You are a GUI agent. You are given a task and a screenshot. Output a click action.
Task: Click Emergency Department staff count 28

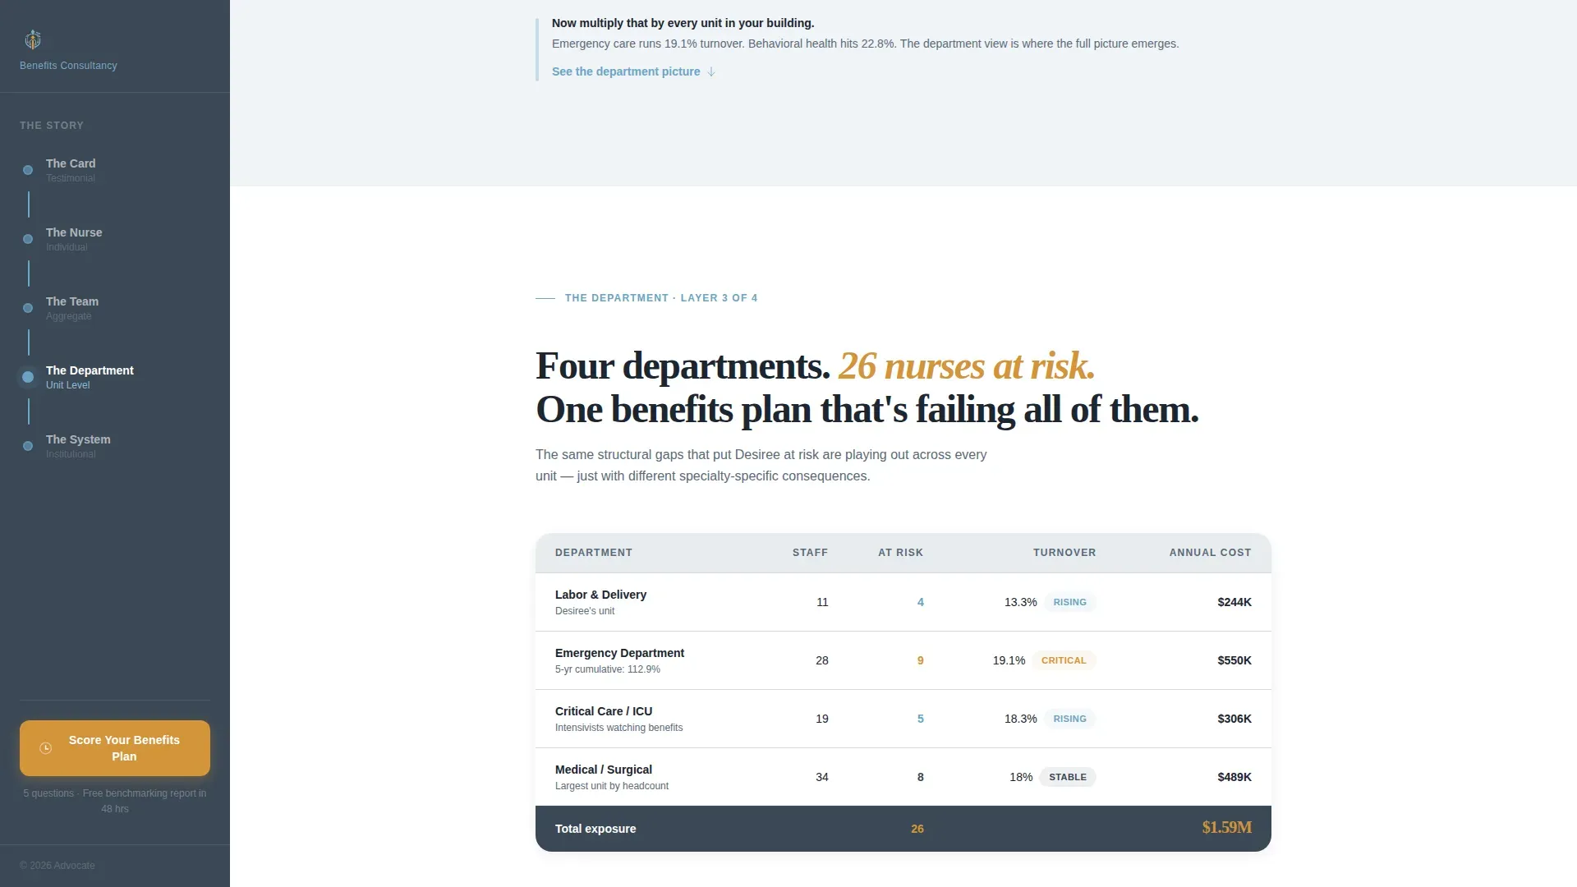(x=822, y=660)
